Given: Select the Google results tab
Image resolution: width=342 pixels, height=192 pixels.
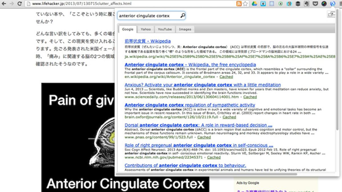Looking at the screenshot, I should click(128, 29).
